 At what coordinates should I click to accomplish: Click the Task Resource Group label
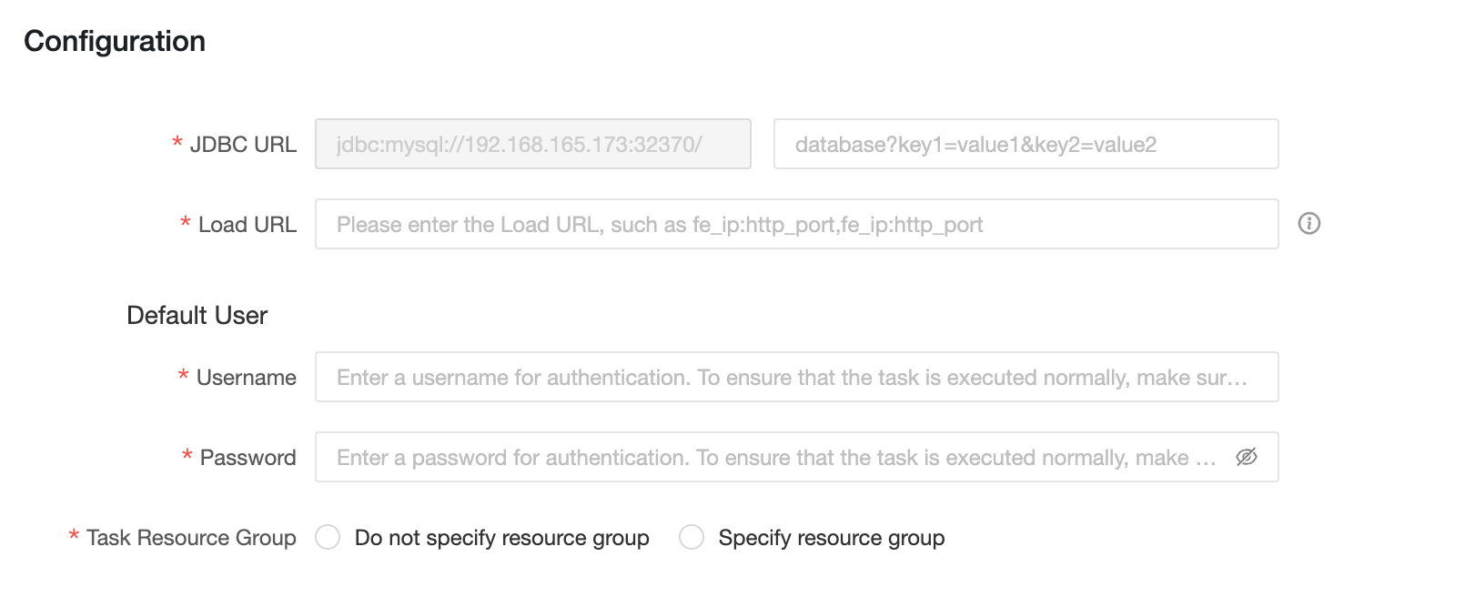[x=191, y=538]
